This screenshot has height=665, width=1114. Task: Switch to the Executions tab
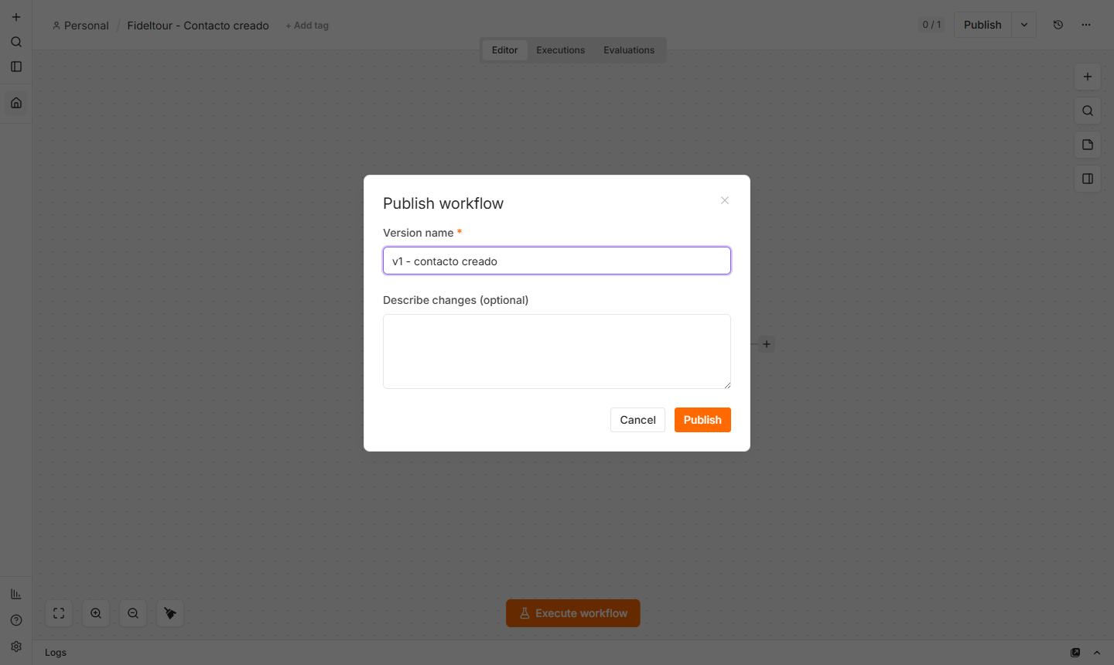pyautogui.click(x=561, y=50)
